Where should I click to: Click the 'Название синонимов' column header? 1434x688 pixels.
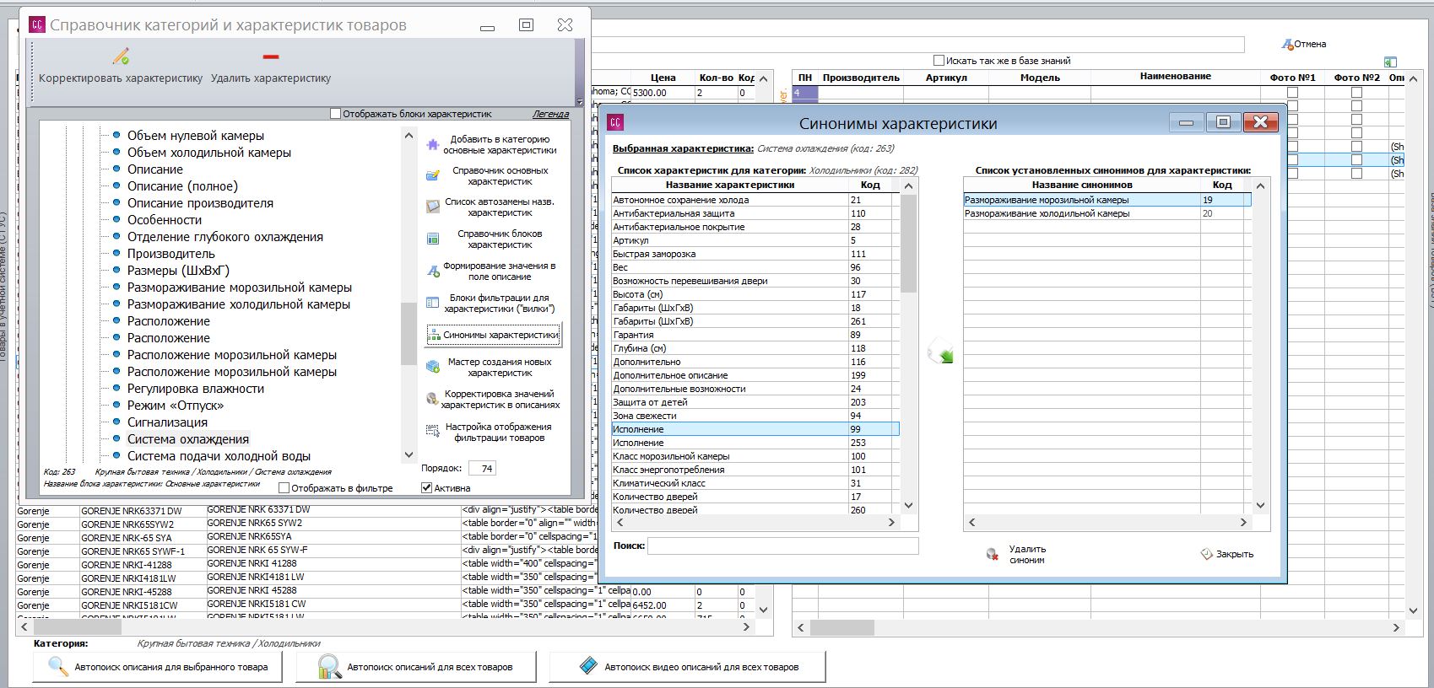coord(1082,185)
